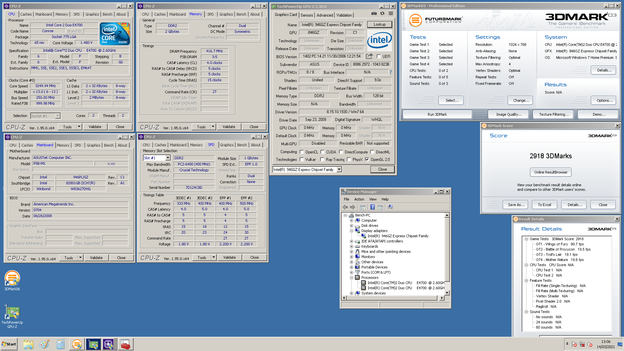Click the network tray icon
The height and width of the screenshot is (351, 624).
coord(582,344)
